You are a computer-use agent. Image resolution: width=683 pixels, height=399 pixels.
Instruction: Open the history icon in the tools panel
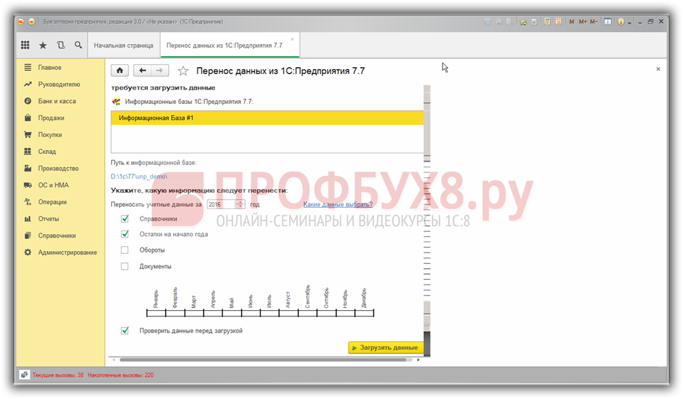click(x=60, y=45)
